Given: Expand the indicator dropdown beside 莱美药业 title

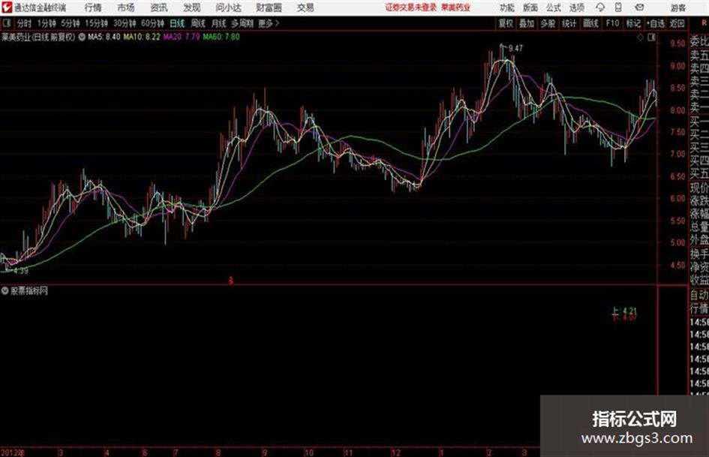Looking at the screenshot, I should 82,37.
